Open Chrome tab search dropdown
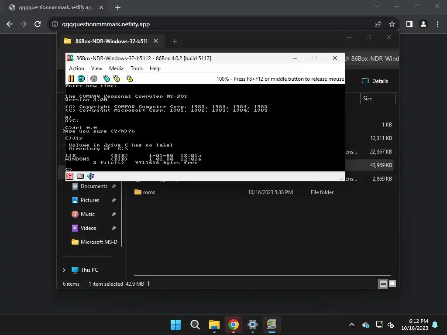This screenshot has width=447, height=335. pyautogui.click(x=377, y=6)
